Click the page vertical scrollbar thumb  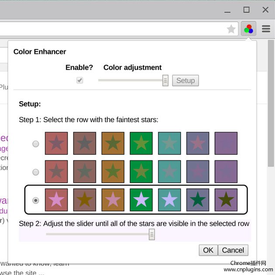(x=271, y=103)
